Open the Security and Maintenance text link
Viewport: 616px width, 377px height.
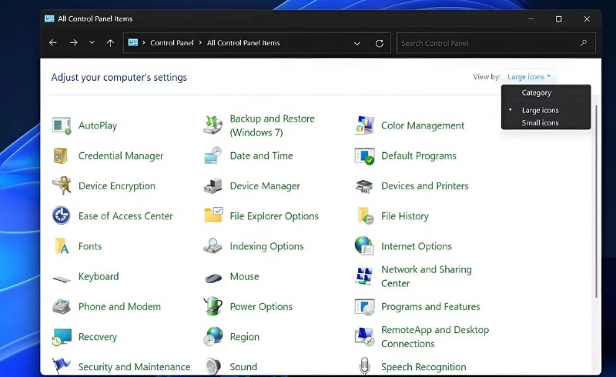pos(134,367)
